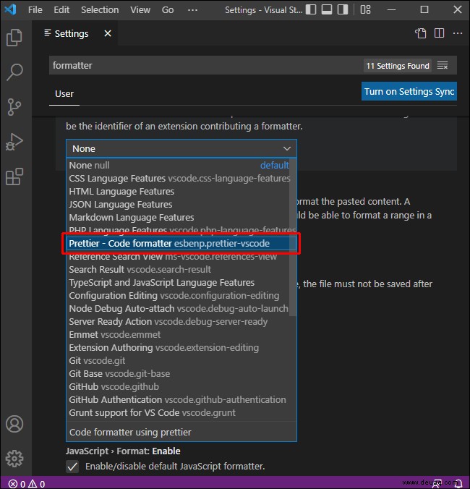Open the View menu
Image resolution: width=470 pixels, height=489 pixels.
pyautogui.click(x=140, y=10)
